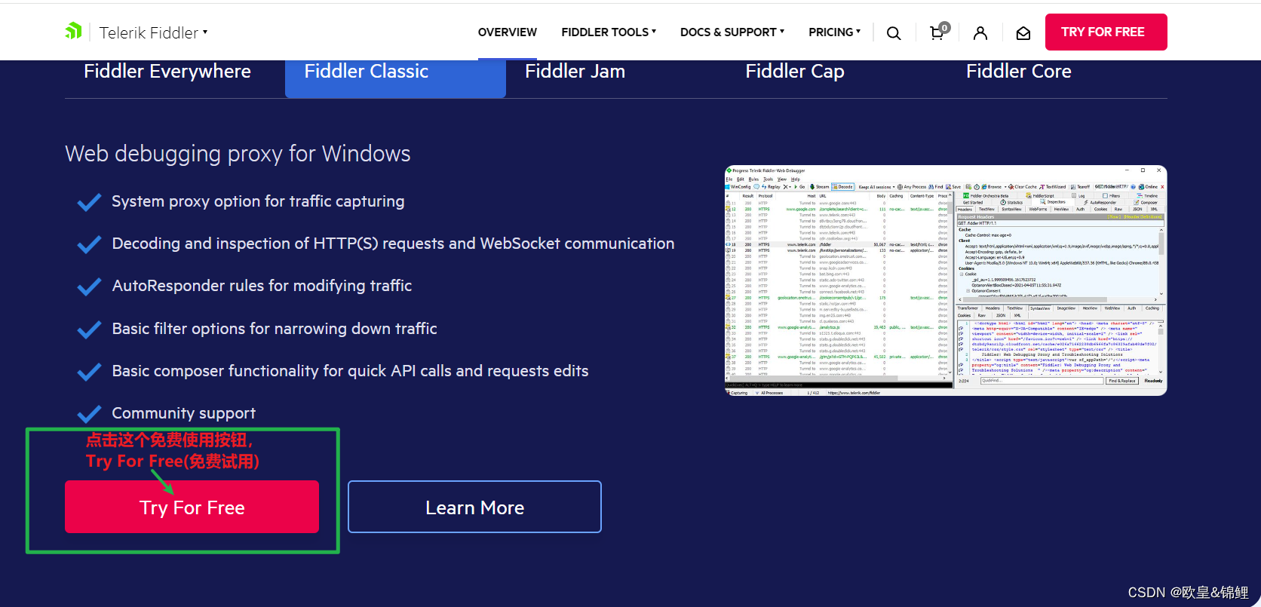
Task: Open the OVERVIEW nav item
Action: click(508, 32)
